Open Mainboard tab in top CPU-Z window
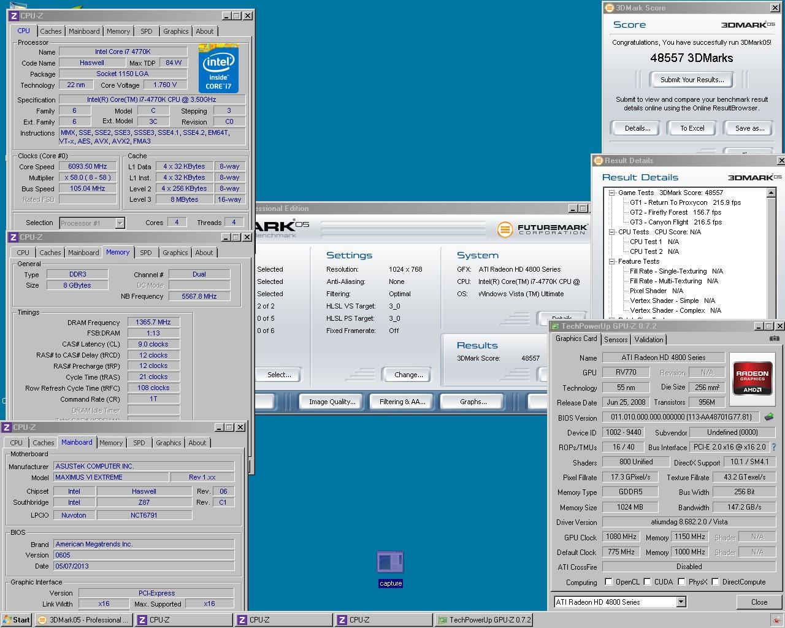 tap(84, 31)
